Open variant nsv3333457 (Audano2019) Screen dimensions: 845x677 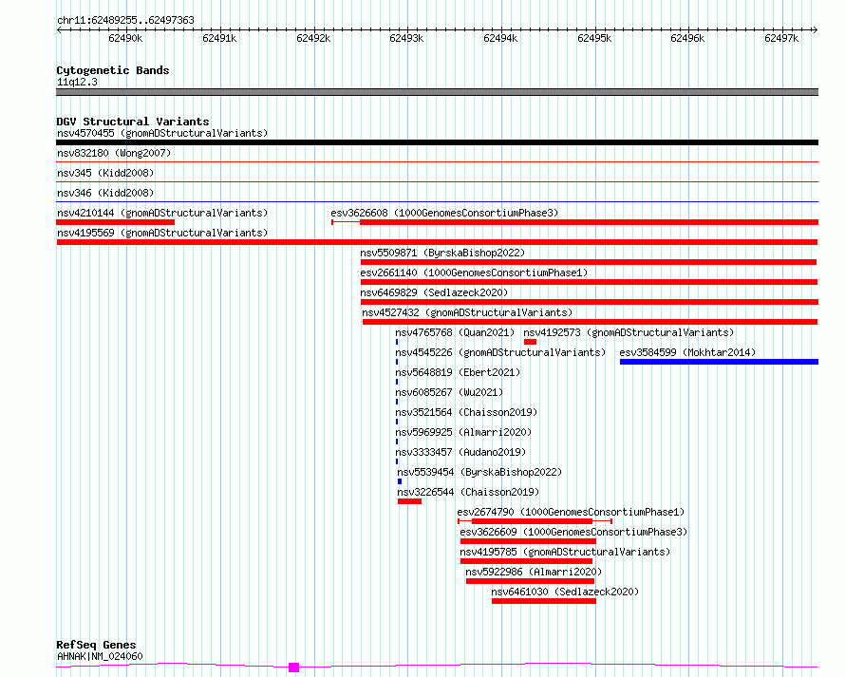pos(460,452)
